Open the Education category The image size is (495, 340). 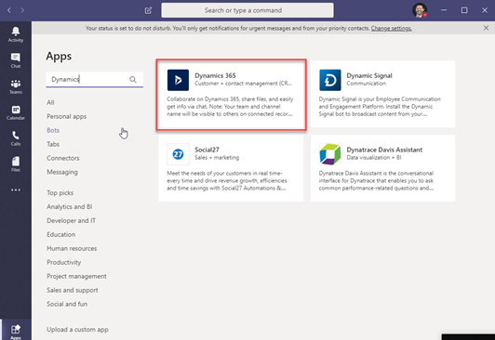pos(60,234)
